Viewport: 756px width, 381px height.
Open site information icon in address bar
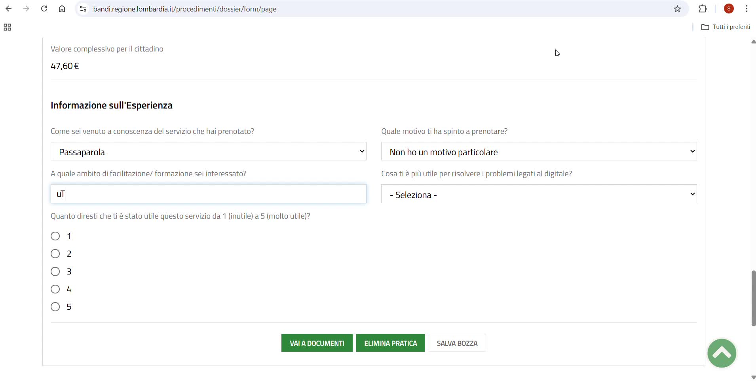coord(83,9)
